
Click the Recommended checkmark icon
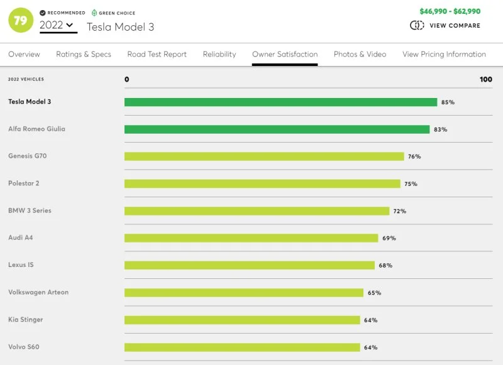tap(42, 13)
